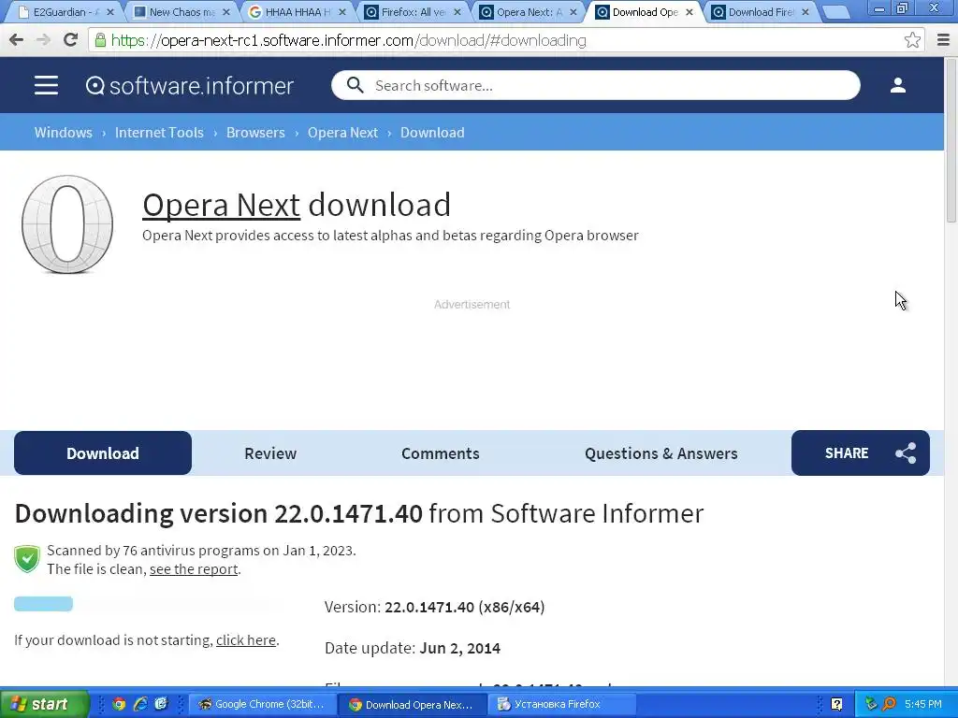Click the SHARE button
The image size is (958, 718).
pos(861,453)
